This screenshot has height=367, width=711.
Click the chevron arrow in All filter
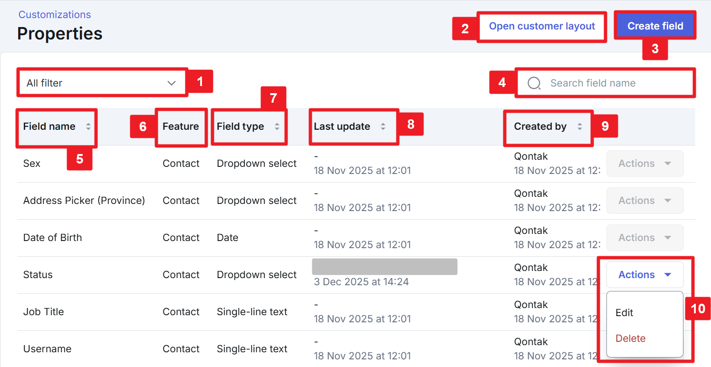coord(172,83)
